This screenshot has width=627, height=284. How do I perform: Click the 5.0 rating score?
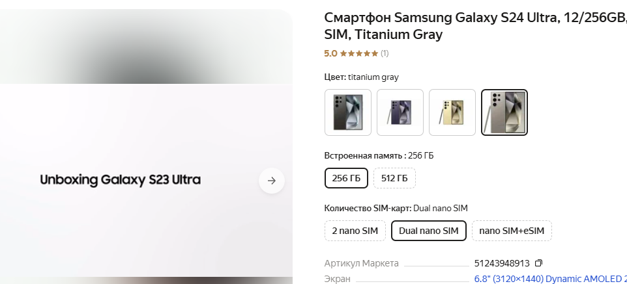pos(330,53)
